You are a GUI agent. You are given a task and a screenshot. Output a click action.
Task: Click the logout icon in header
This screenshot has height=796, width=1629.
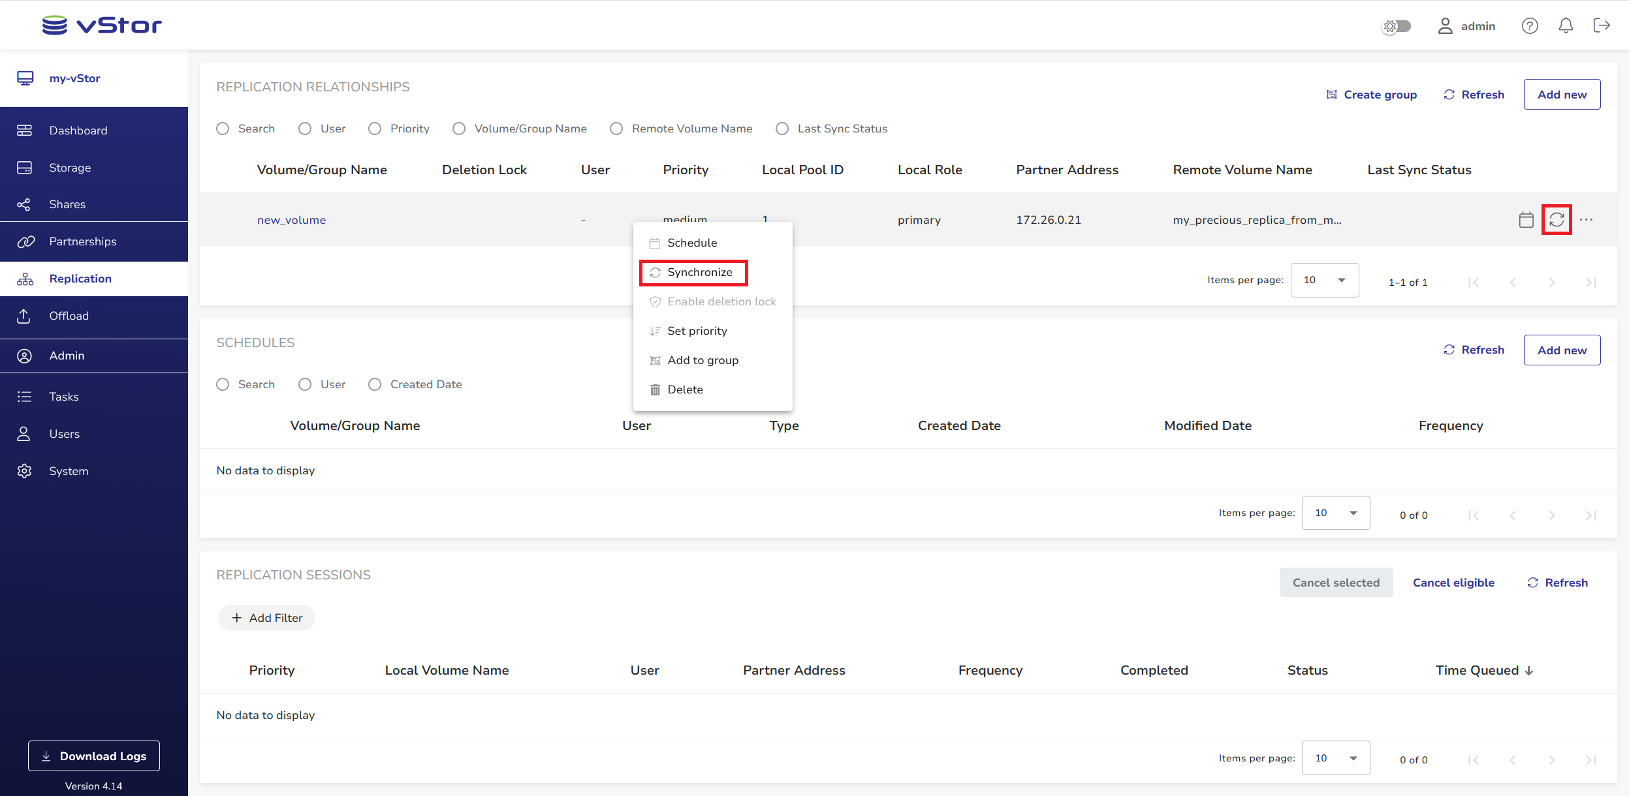pos(1601,26)
